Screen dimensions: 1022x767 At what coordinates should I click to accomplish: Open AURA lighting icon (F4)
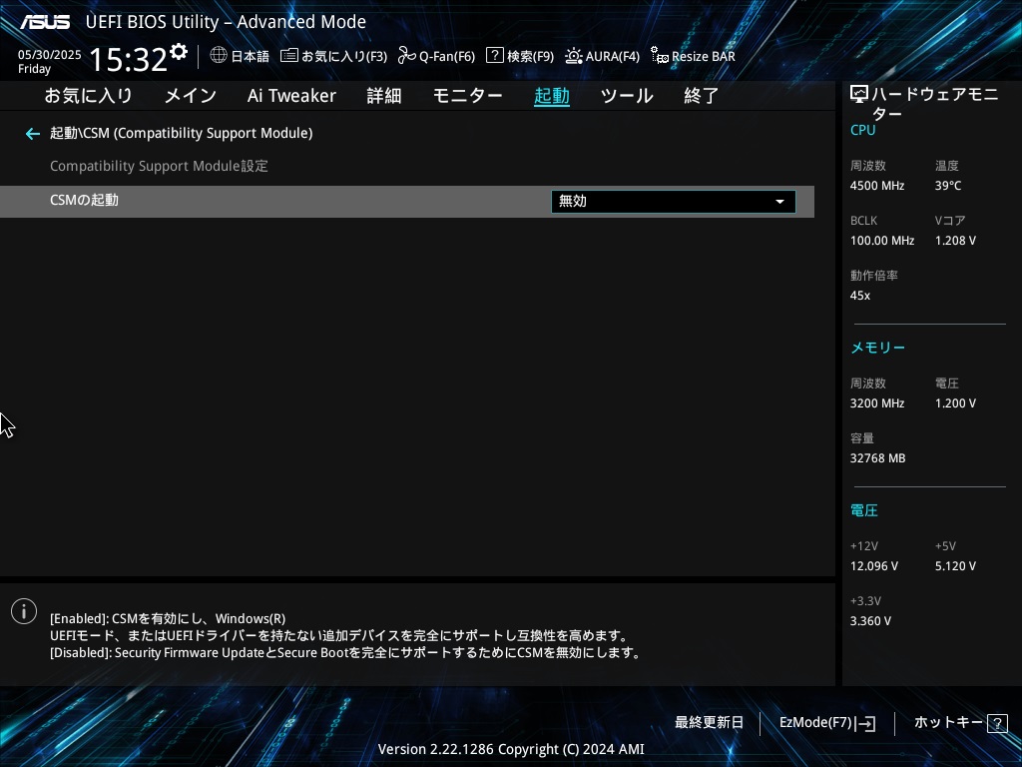tap(574, 56)
